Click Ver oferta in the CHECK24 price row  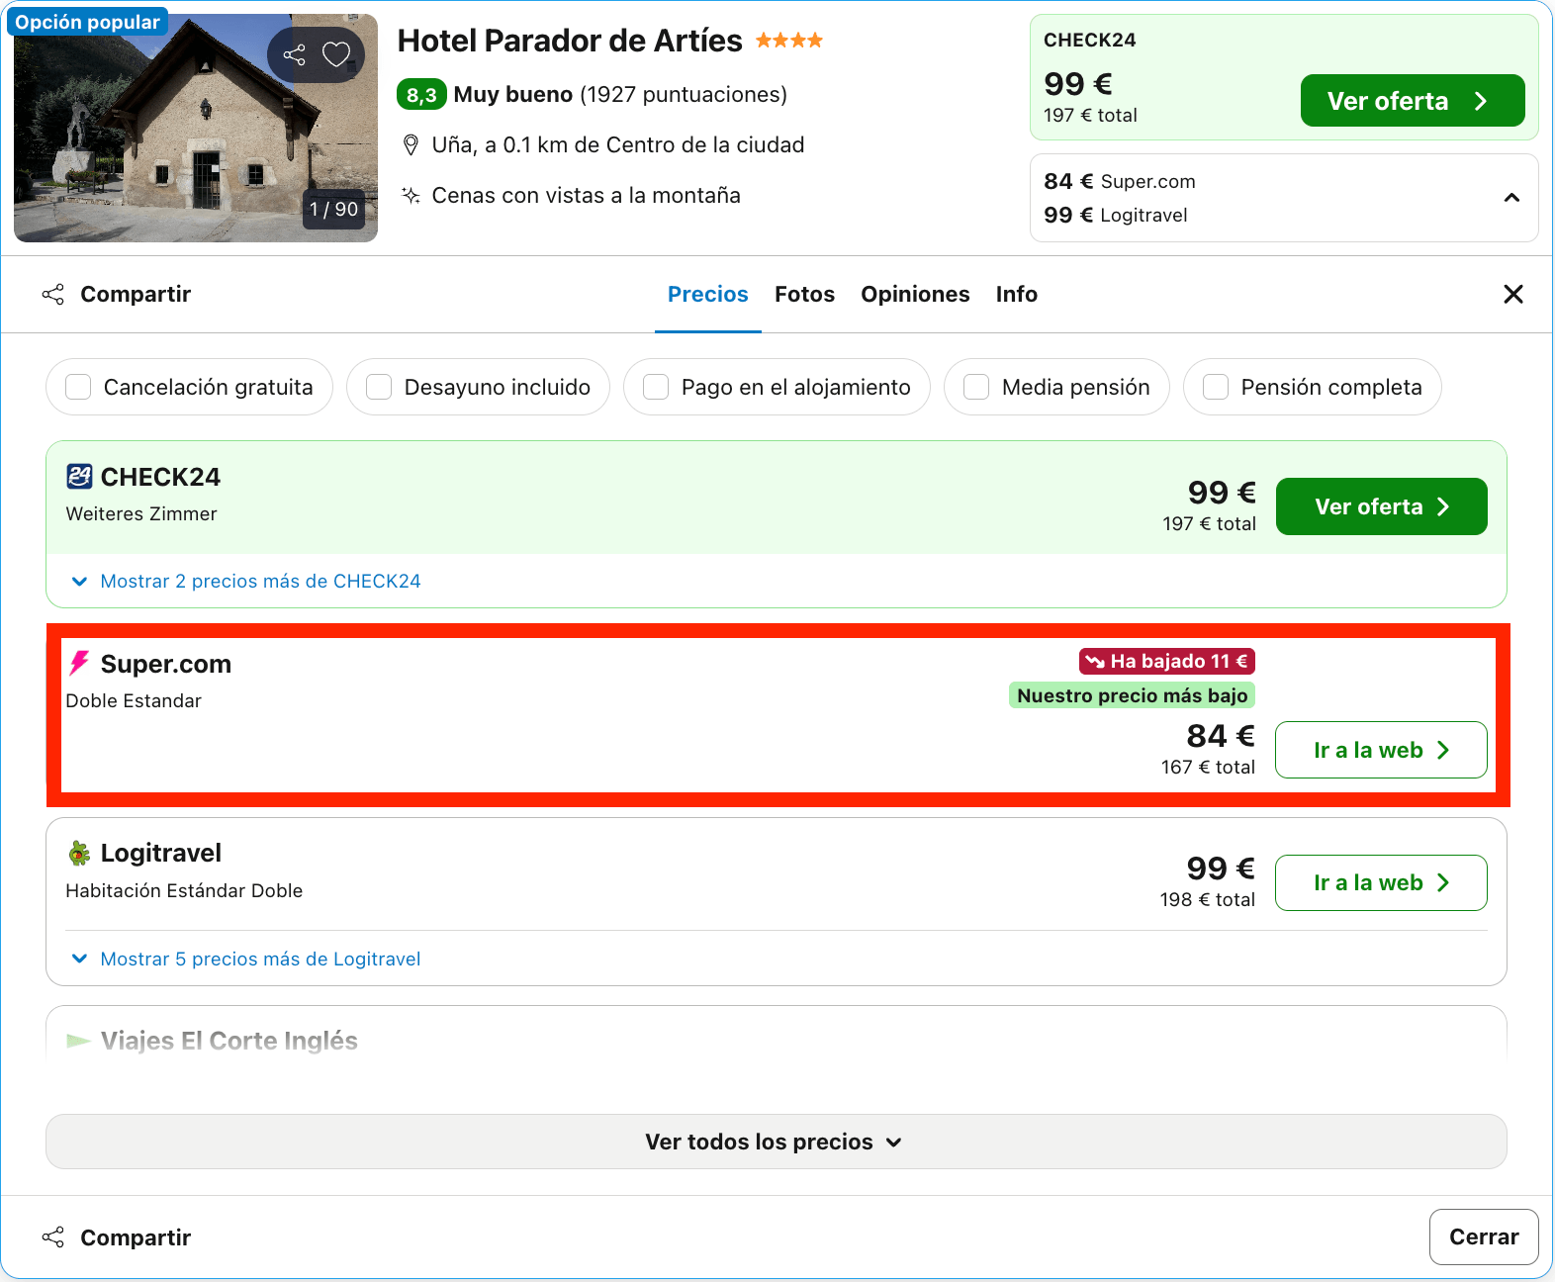[x=1381, y=506]
